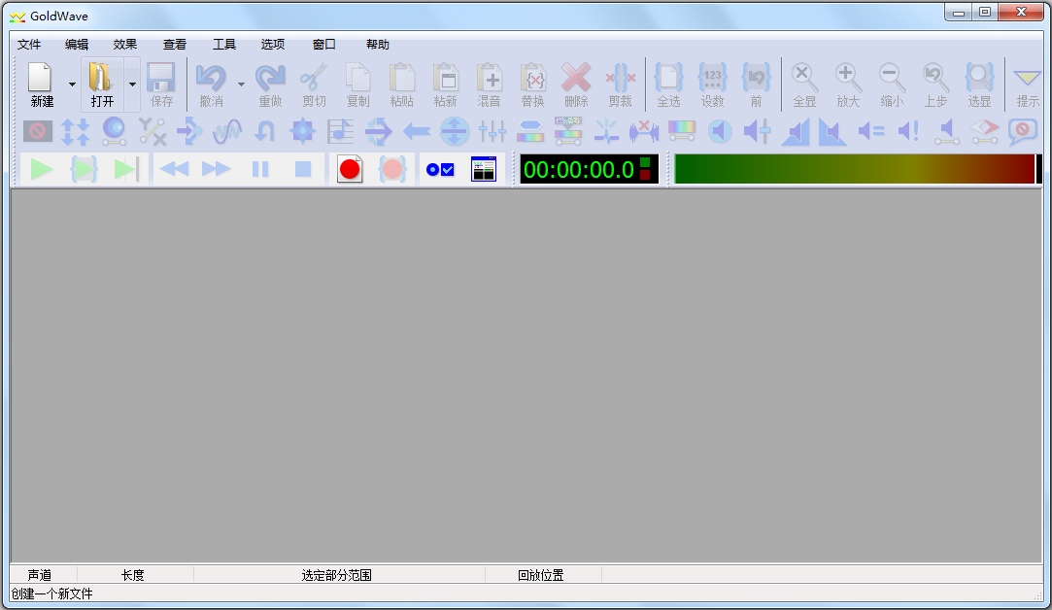The width and height of the screenshot is (1052, 610).
Task: Start playback with green play button
Action: point(41,169)
